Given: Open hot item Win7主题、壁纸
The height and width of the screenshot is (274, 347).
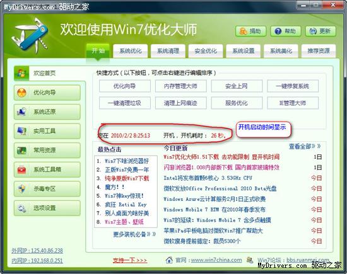Looking at the screenshot, I should [x=124, y=222].
